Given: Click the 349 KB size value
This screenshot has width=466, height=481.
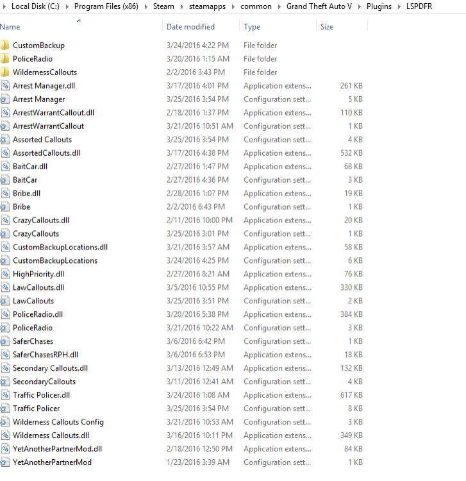Looking at the screenshot, I should (351, 435).
